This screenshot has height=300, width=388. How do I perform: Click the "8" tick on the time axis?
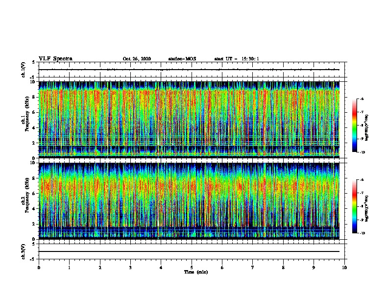(283, 268)
